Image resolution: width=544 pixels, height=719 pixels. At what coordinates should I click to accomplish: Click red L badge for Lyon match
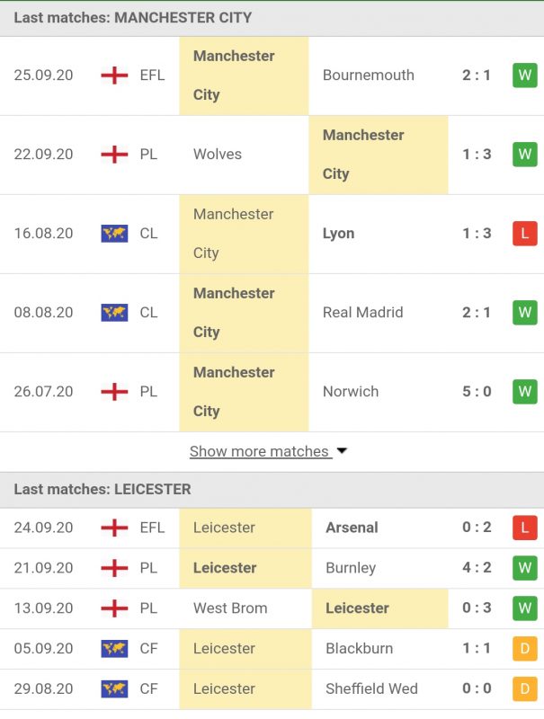pos(524,234)
